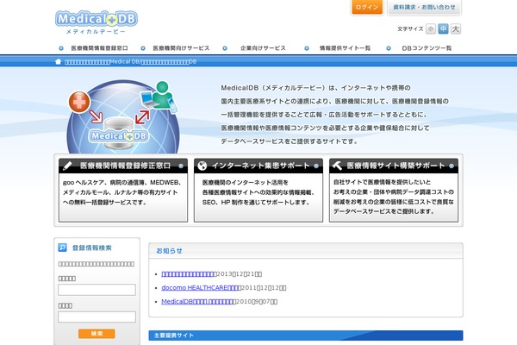The width and height of the screenshot is (517, 345).
Task: Focus the second search input field
Action: pyautogui.click(x=97, y=317)
